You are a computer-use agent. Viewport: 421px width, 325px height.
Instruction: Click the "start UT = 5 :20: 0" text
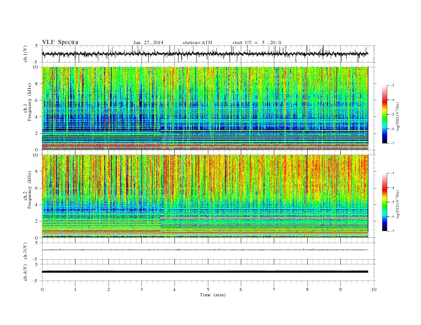(257, 42)
